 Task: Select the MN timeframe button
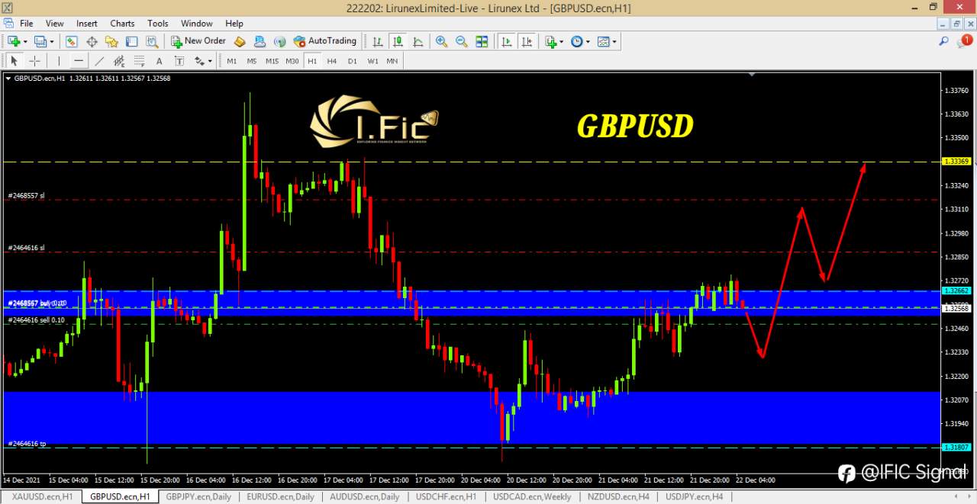[392, 61]
